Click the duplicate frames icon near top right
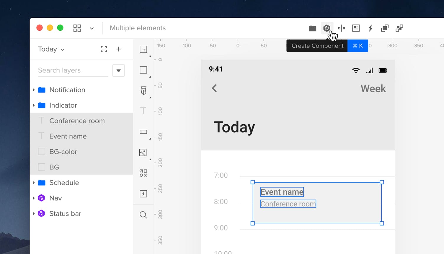Viewport: 444px width, 254px height. [385, 28]
